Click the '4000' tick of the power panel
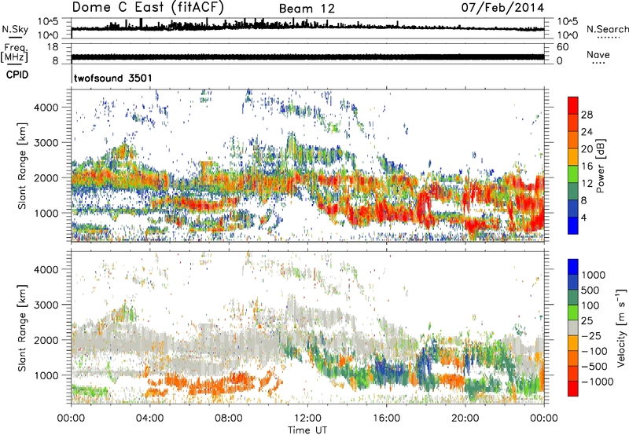Viewport: 629px width, 435px height. tap(46, 108)
